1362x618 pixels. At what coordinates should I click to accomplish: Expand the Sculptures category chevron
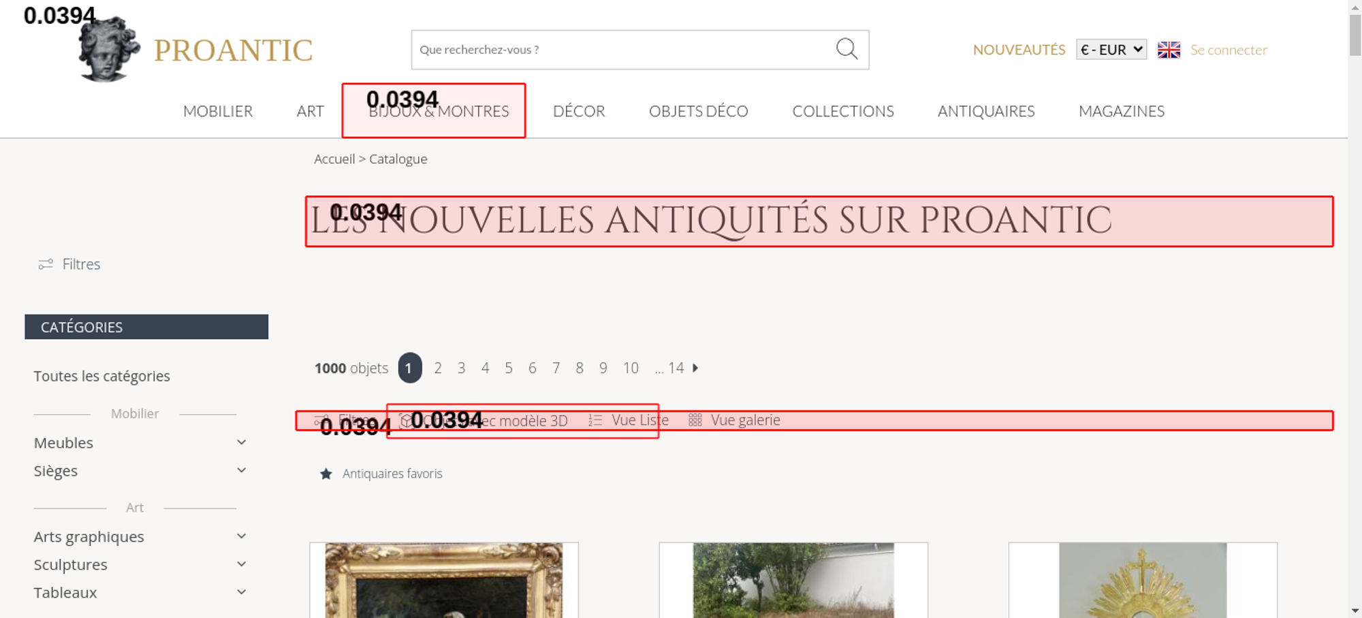tap(241, 564)
